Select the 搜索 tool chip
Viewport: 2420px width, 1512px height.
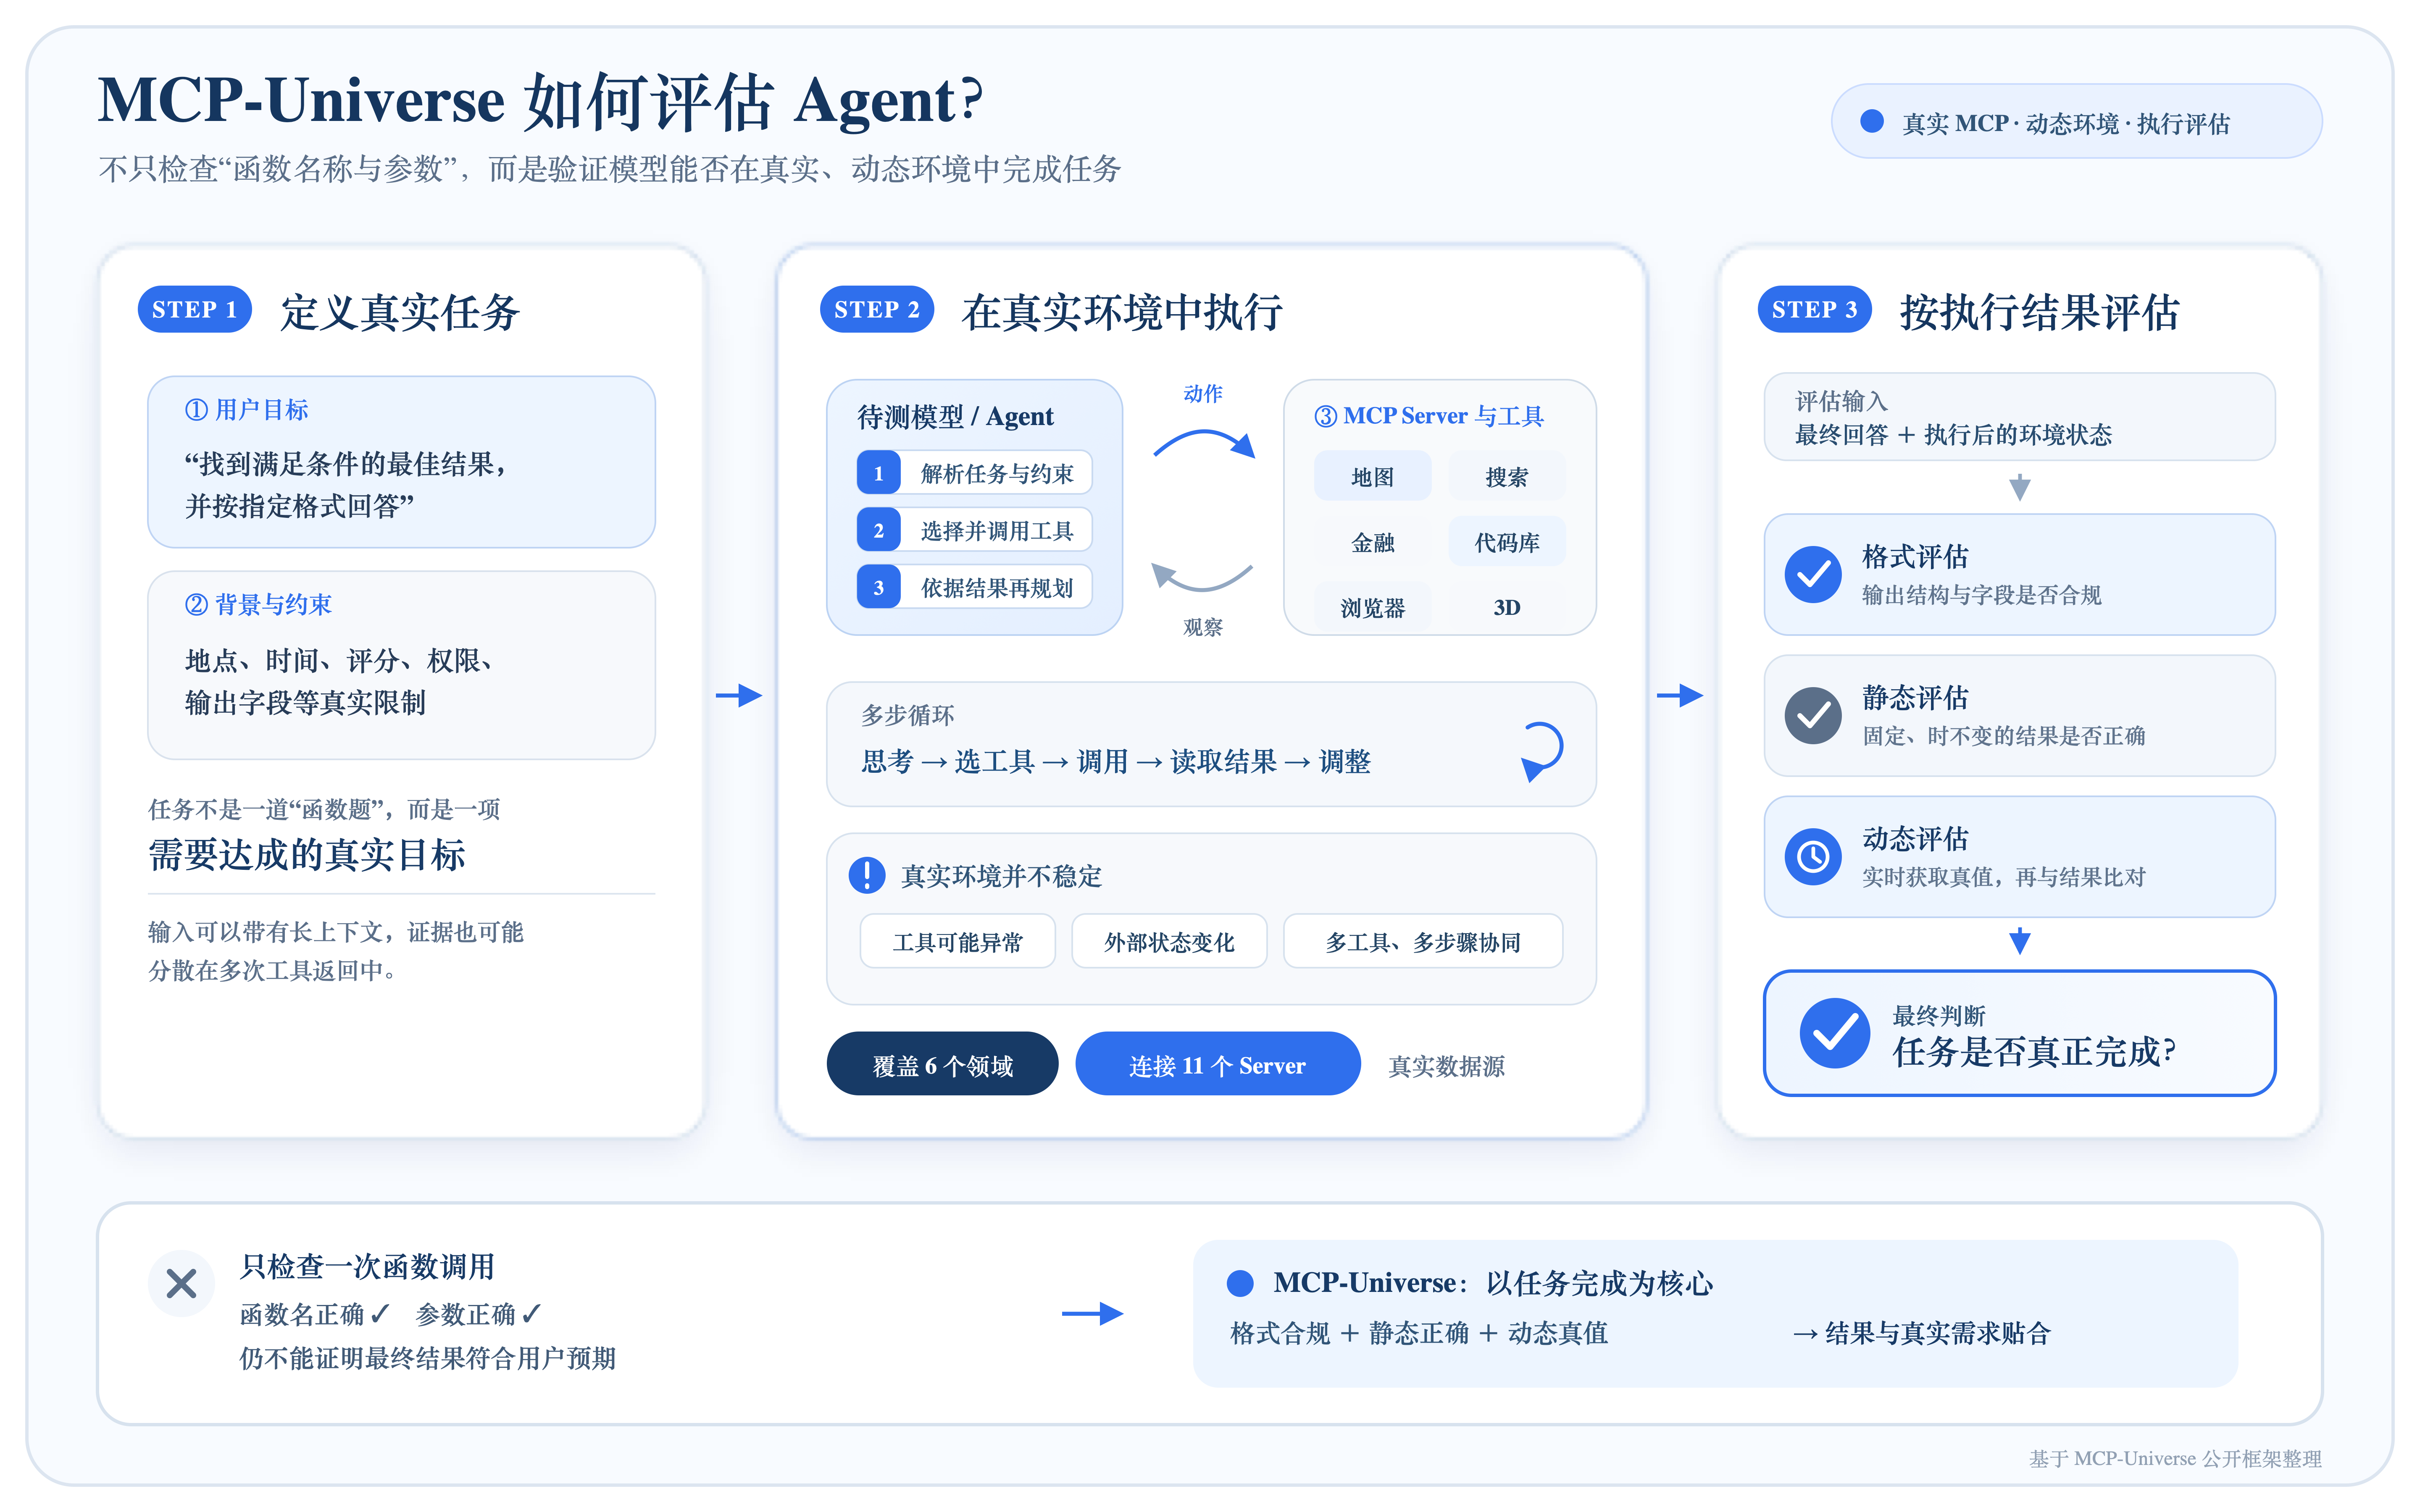[x=1506, y=476]
